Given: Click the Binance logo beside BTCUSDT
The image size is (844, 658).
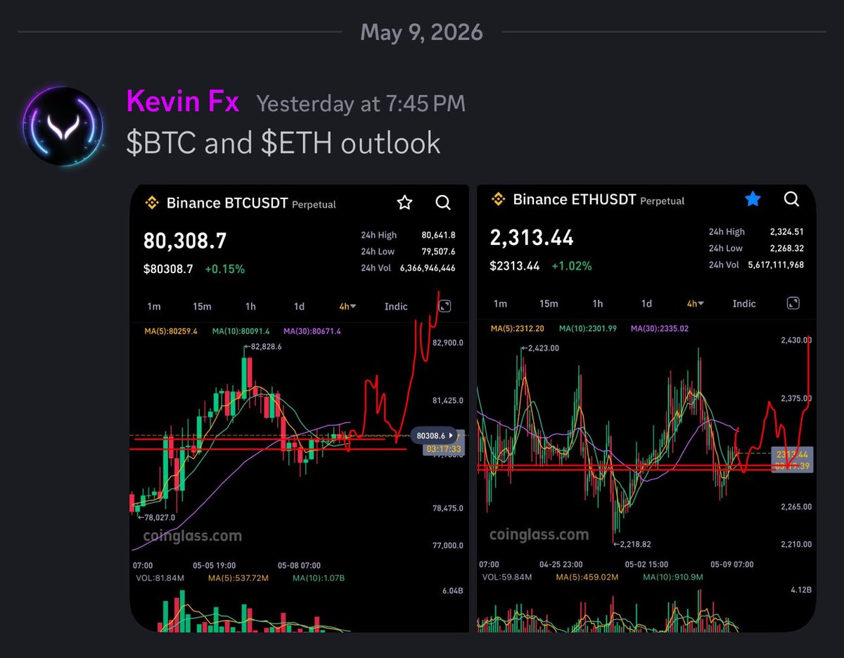Looking at the screenshot, I should click(x=152, y=203).
